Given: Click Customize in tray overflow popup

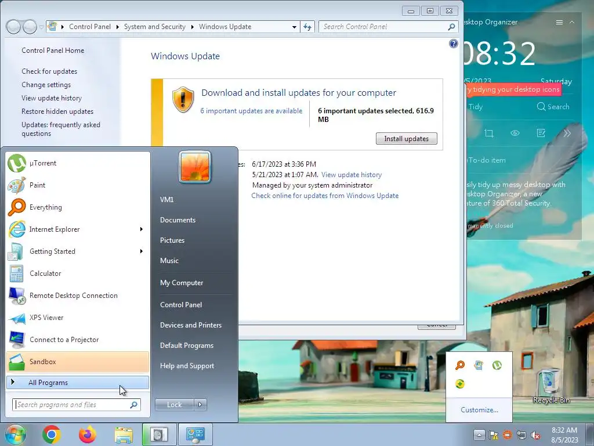Looking at the screenshot, I should [479, 410].
